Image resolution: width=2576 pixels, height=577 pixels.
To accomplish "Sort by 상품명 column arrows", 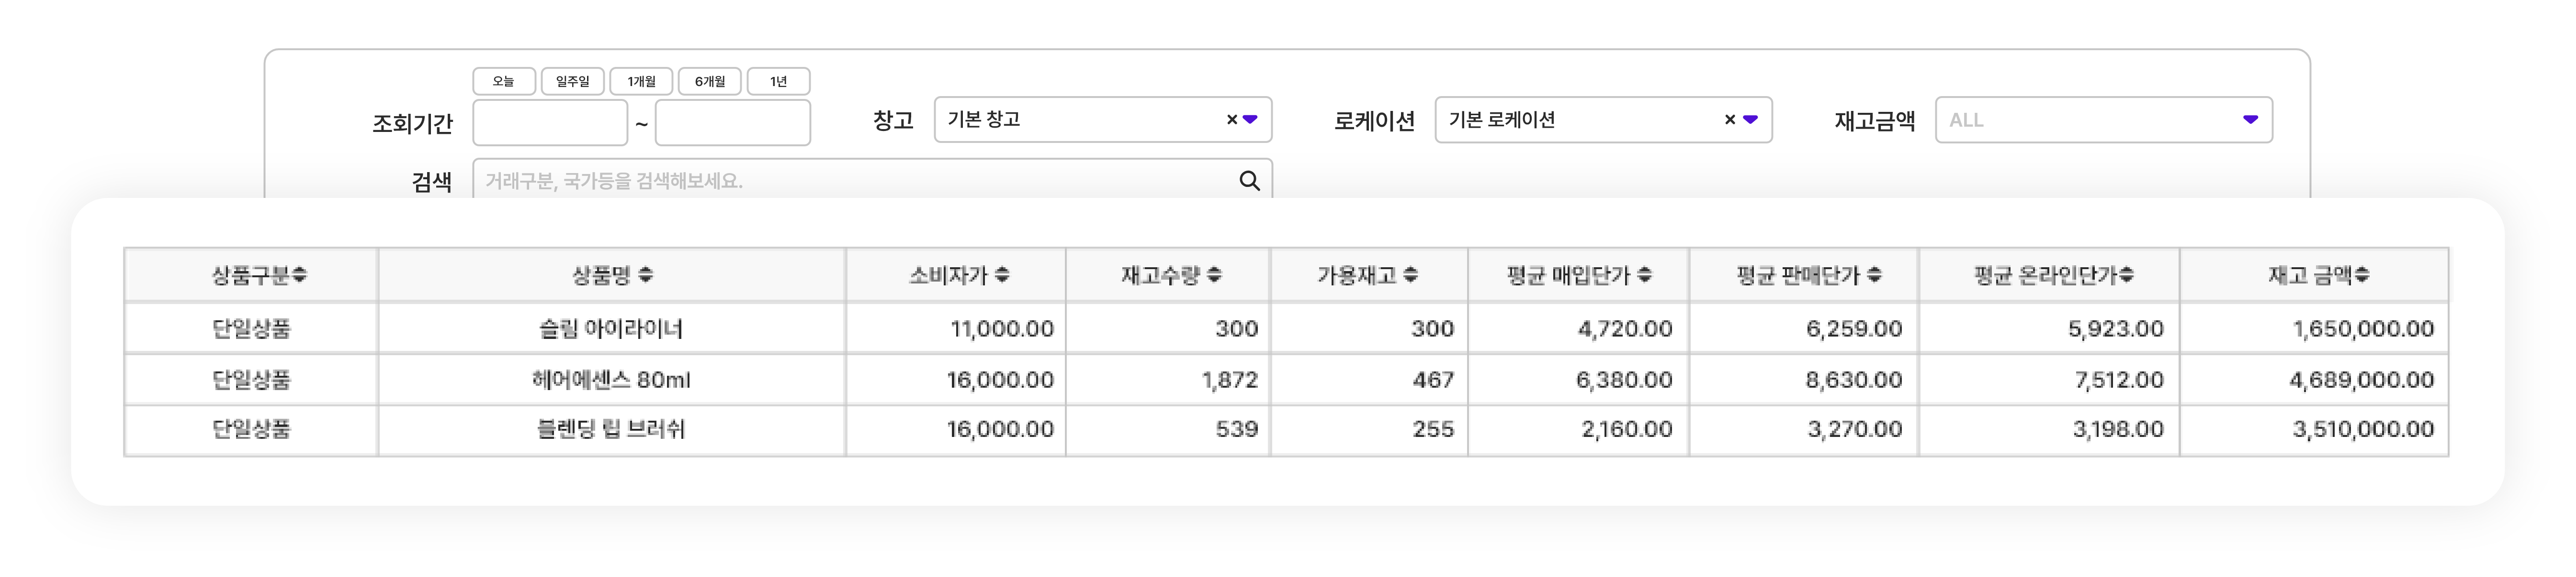I will [645, 274].
